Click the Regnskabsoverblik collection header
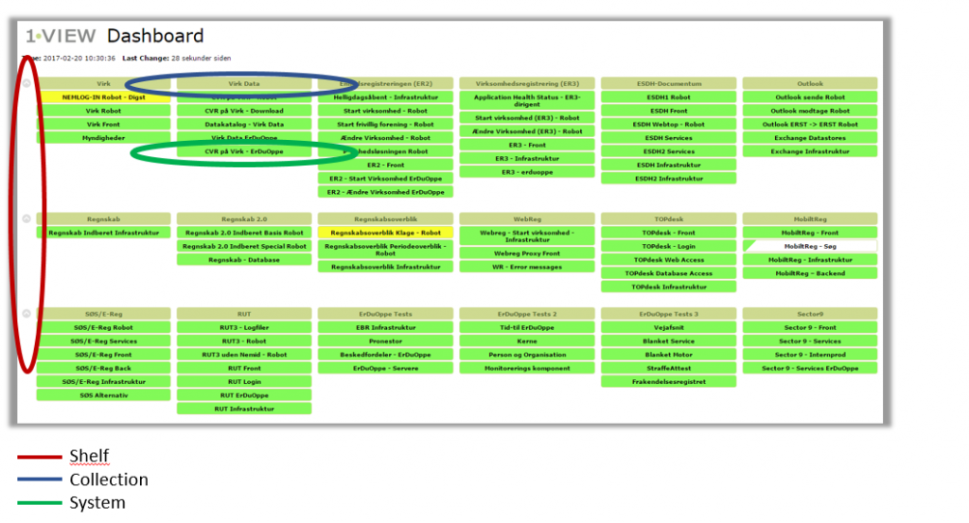Viewport: 969px width, 523px height. tap(386, 218)
